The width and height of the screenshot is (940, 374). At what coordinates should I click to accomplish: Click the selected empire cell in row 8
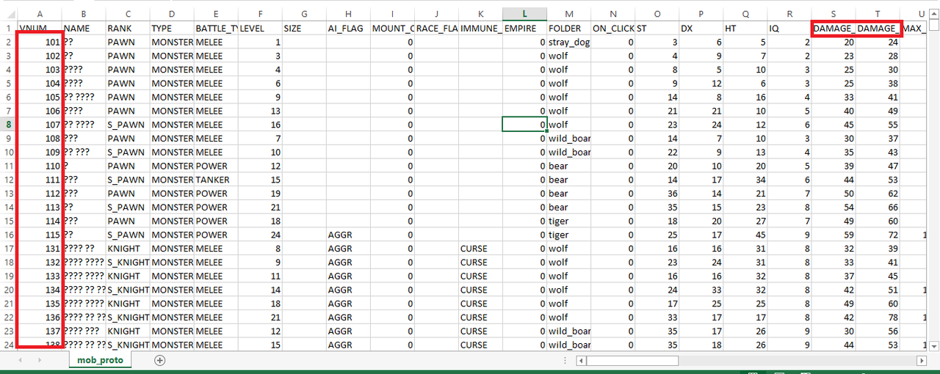[x=524, y=125]
